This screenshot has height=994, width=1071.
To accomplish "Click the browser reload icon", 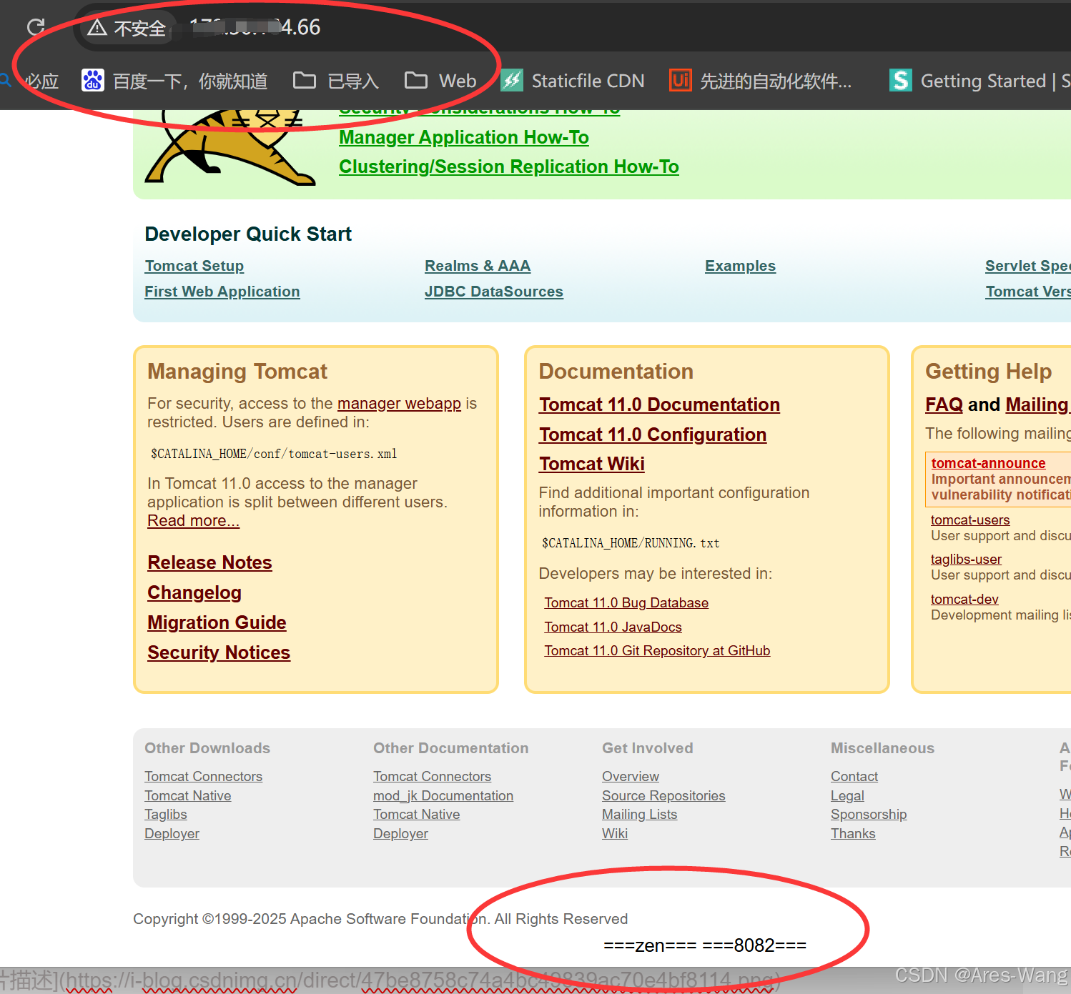I will [36, 28].
